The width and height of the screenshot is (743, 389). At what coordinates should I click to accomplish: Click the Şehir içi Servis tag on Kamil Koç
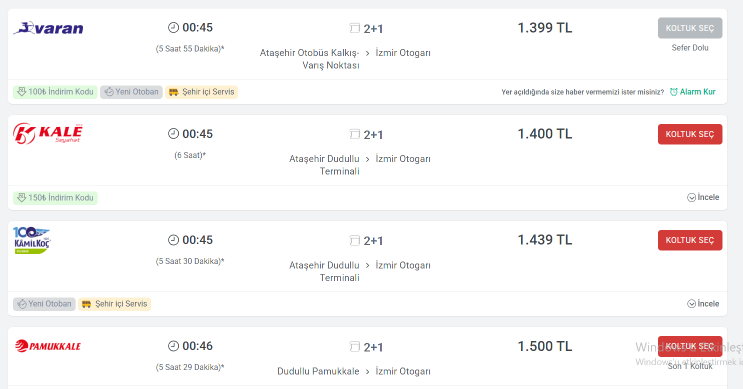(115, 304)
